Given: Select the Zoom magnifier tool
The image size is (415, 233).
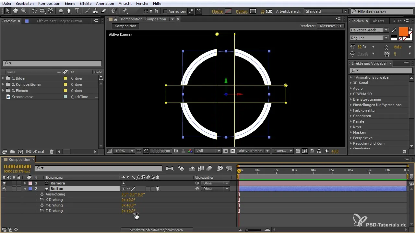Looking at the screenshot, I should (24, 11).
